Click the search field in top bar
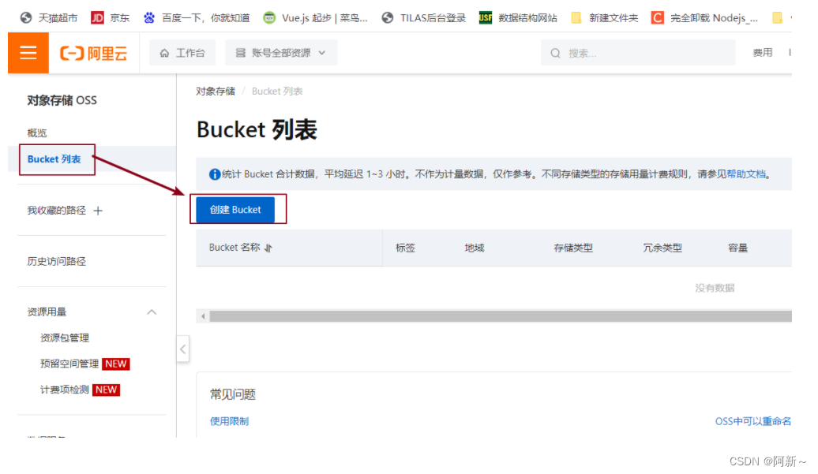The width and height of the screenshot is (818, 474). point(638,53)
